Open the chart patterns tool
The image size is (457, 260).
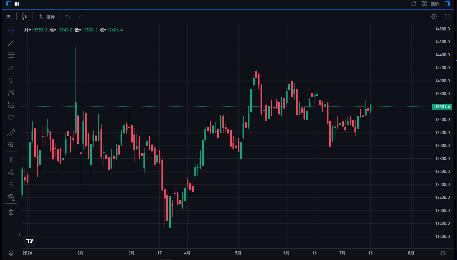tap(11, 93)
